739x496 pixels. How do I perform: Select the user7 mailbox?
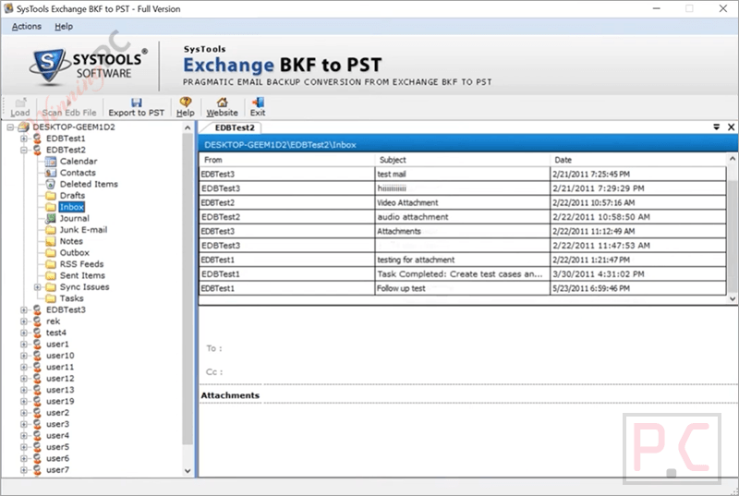click(x=57, y=469)
